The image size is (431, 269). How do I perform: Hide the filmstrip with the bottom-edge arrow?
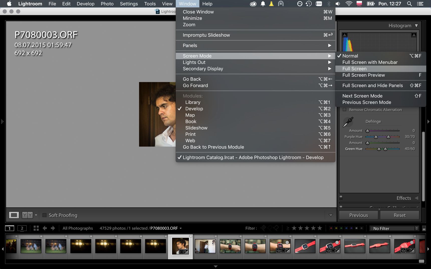[x=215, y=266]
